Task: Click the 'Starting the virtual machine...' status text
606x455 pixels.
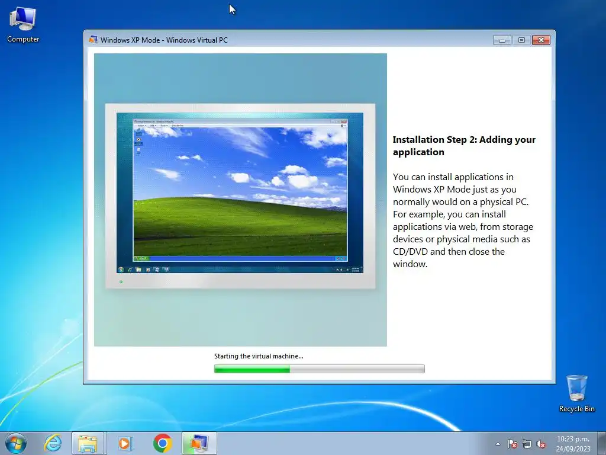Action: point(259,356)
